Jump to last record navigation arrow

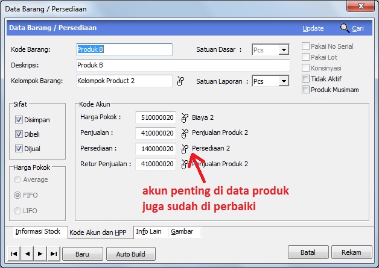point(54,254)
